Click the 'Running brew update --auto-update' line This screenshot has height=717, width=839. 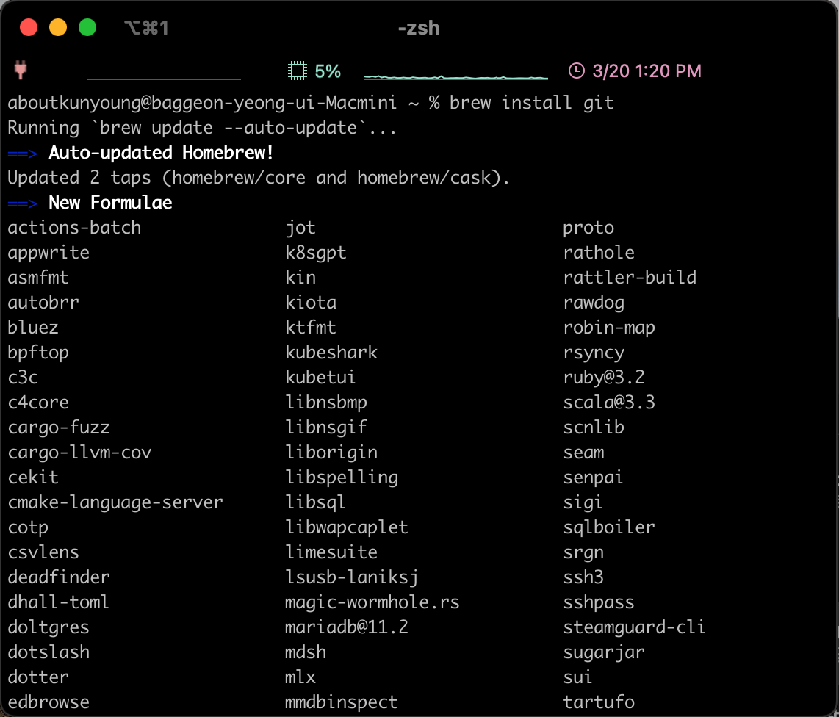[202, 127]
